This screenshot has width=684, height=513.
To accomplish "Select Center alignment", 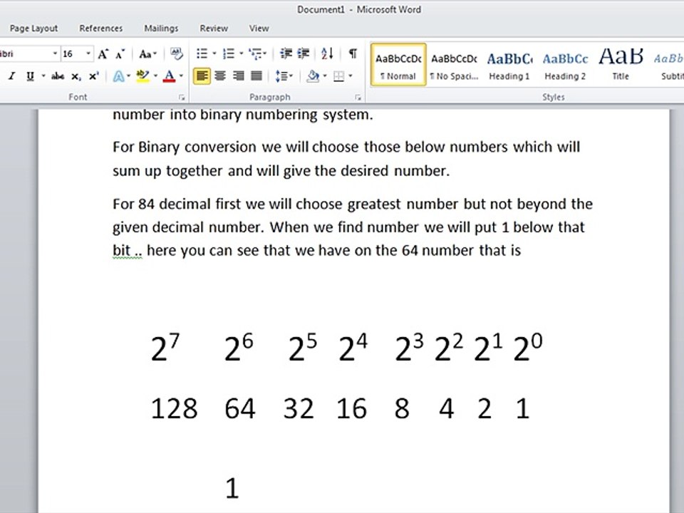I will [220, 76].
